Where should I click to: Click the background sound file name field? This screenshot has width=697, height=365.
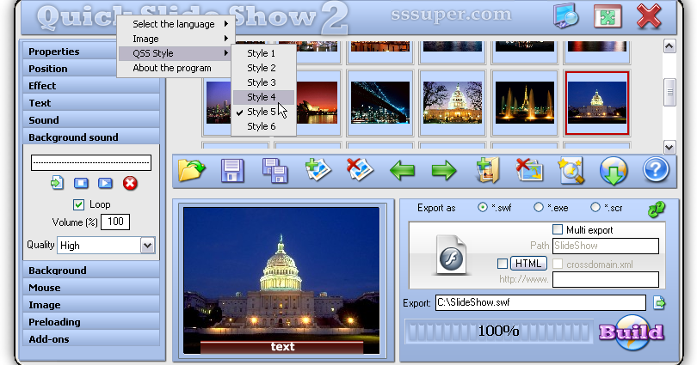[91, 163]
